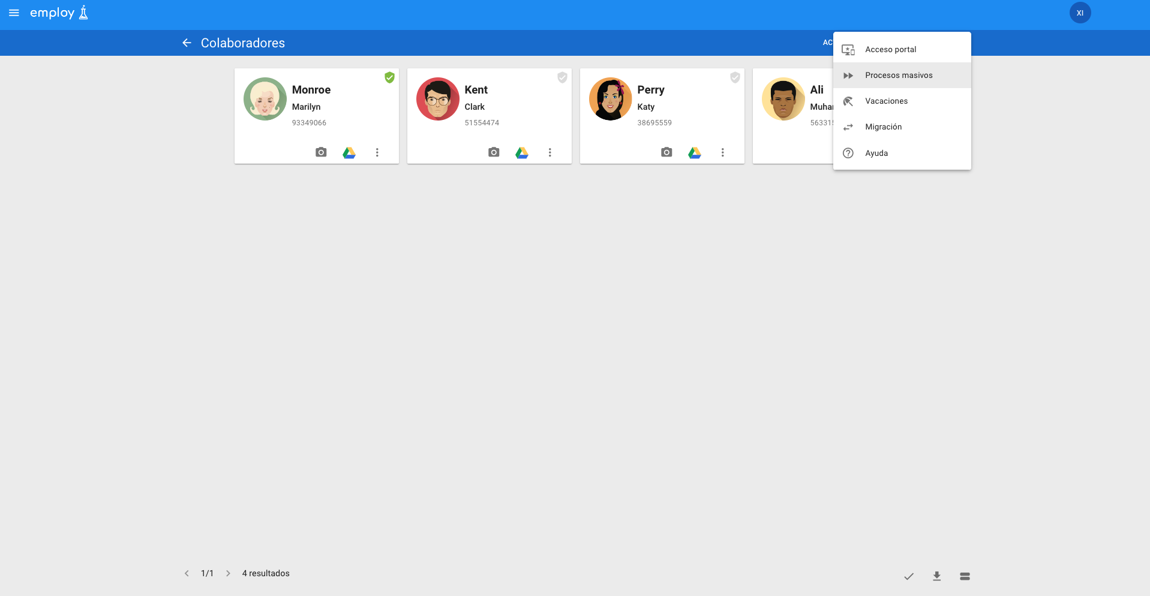
Task: Go back with the Colaboradores arrow
Action: (187, 43)
